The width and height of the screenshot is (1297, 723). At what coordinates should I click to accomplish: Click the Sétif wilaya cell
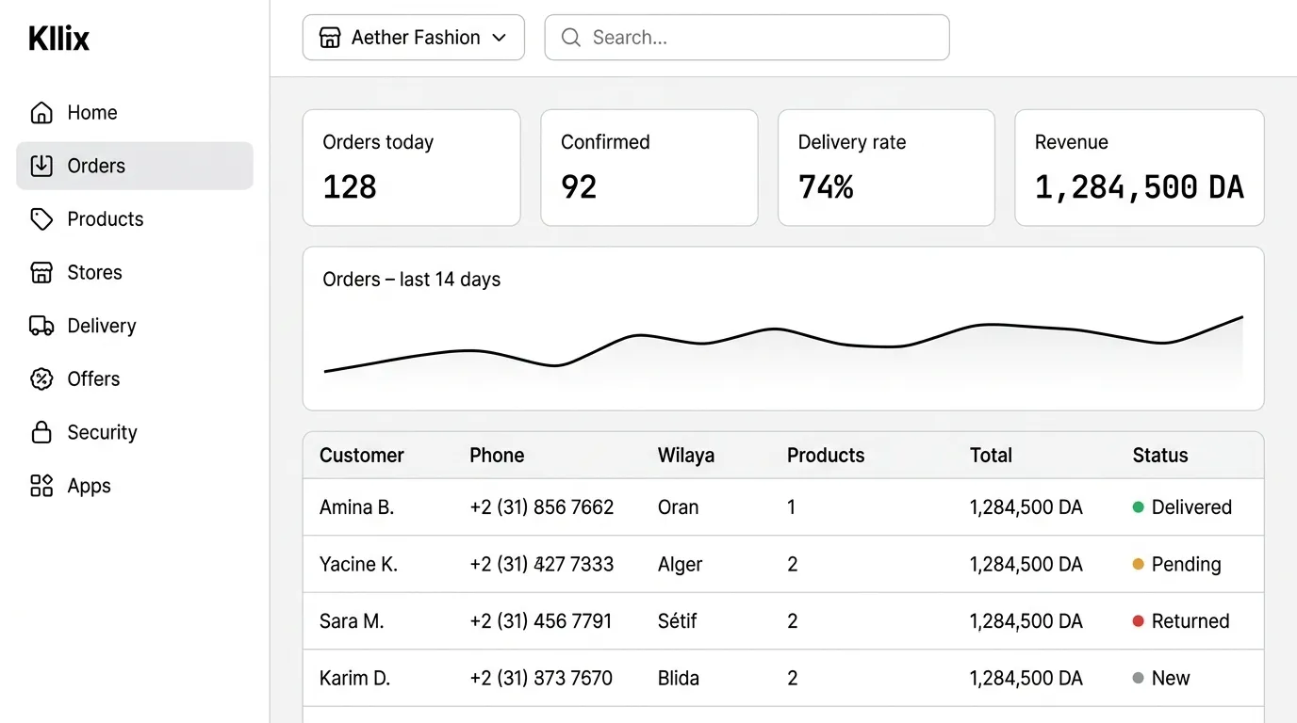pyautogui.click(x=678, y=621)
